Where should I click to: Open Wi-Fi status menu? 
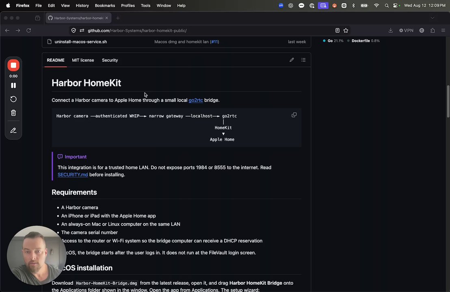coord(376,5)
